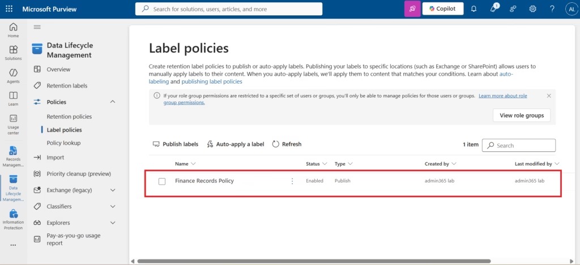Click the policies list Search field
The height and width of the screenshot is (265, 580).
519,145
